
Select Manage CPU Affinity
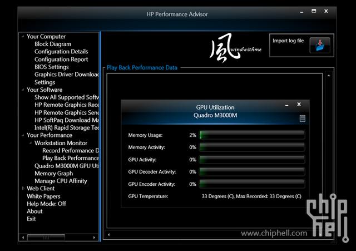(61, 181)
